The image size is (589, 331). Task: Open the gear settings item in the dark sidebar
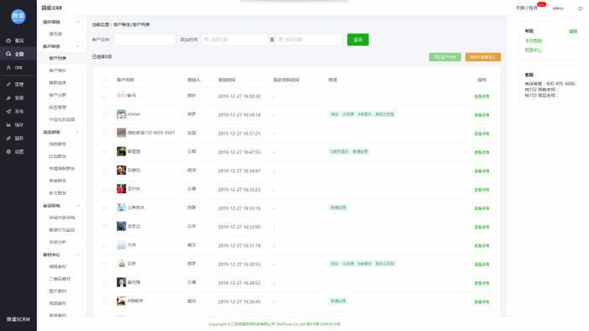(x=15, y=151)
